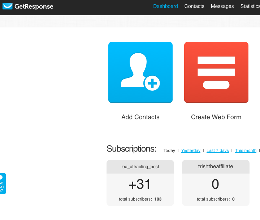The height and width of the screenshot is (220, 260).
Task: Click the red Create Web Form icon tile
Action: pyautogui.click(x=216, y=72)
